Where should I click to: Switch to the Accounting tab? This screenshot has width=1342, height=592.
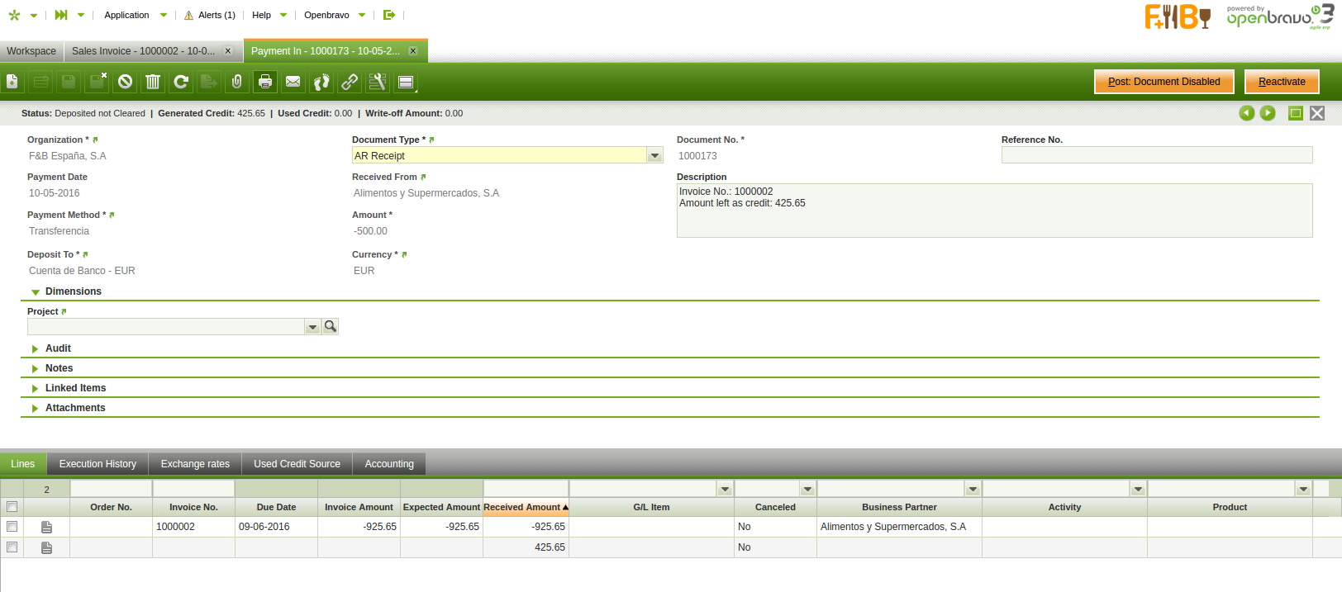point(389,464)
